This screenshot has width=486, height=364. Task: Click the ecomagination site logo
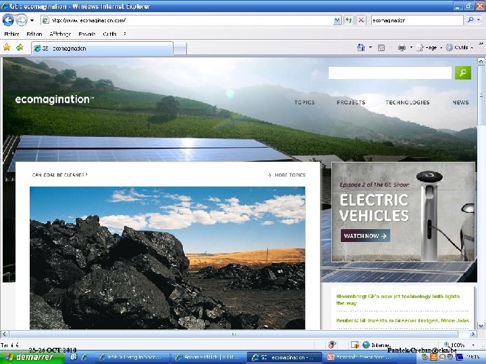click(x=54, y=99)
